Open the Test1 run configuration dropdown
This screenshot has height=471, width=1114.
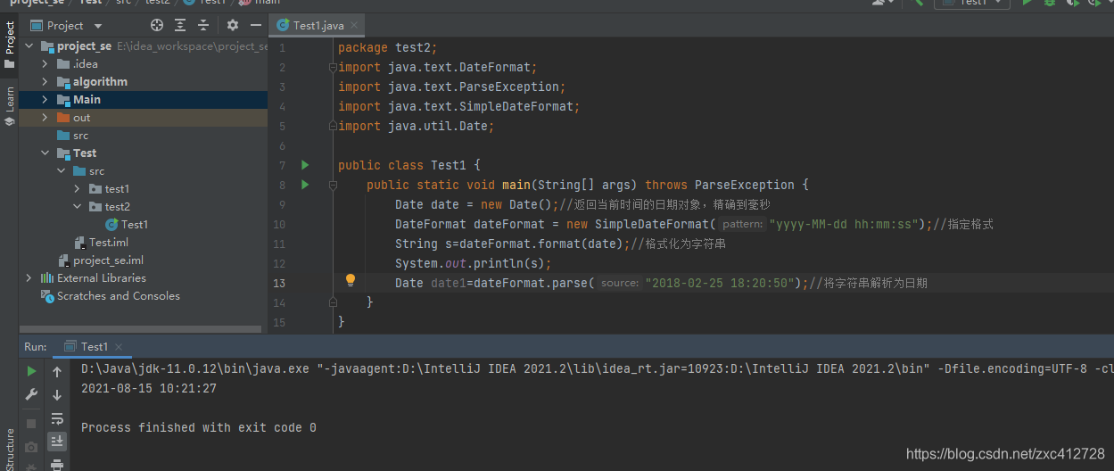click(x=972, y=3)
